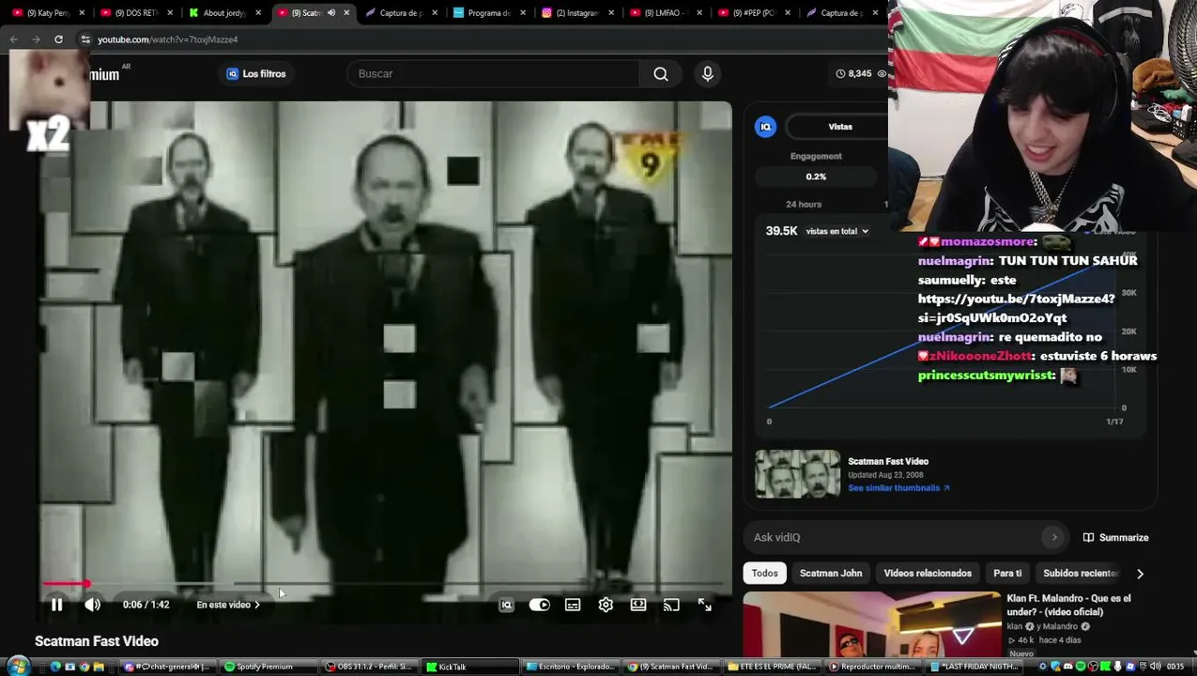Open site info icon in address bar
Image resolution: width=1197 pixels, height=676 pixels.
click(x=85, y=39)
